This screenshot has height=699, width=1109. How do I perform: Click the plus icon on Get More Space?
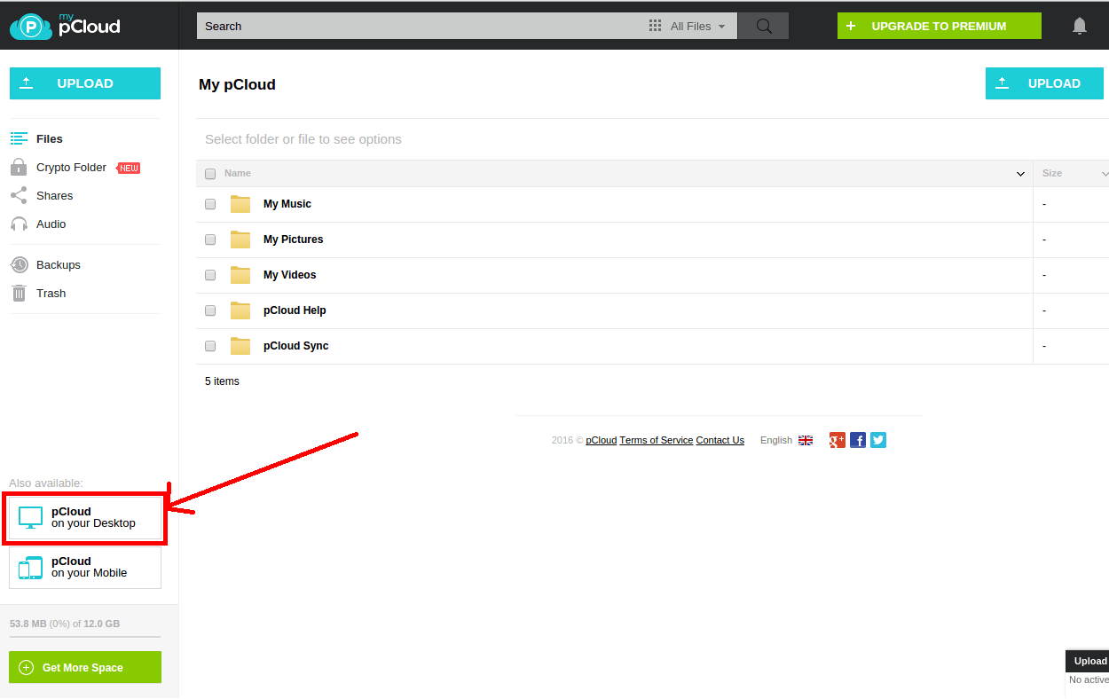(27, 668)
